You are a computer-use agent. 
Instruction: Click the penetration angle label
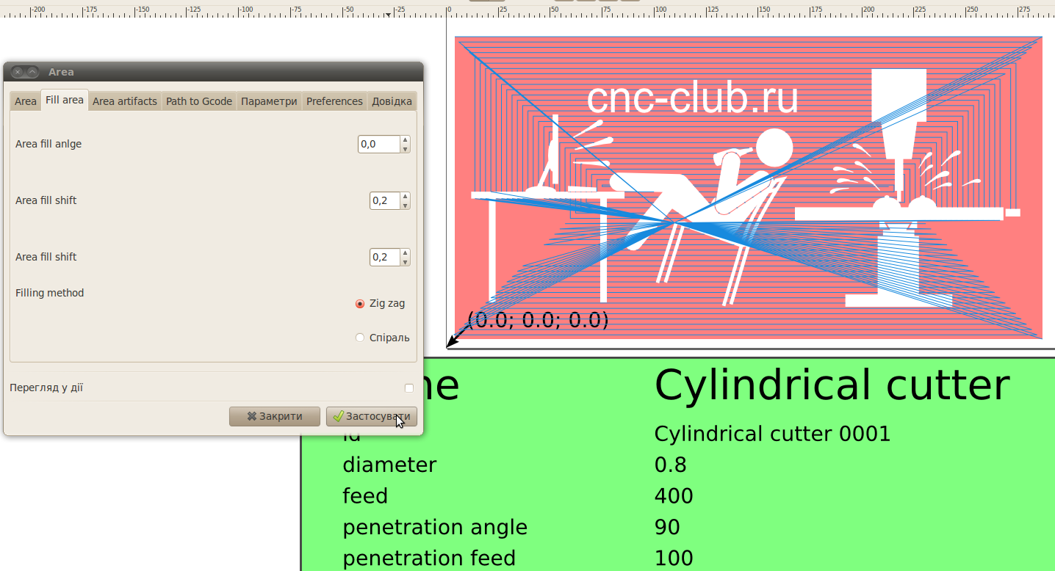[x=435, y=528]
